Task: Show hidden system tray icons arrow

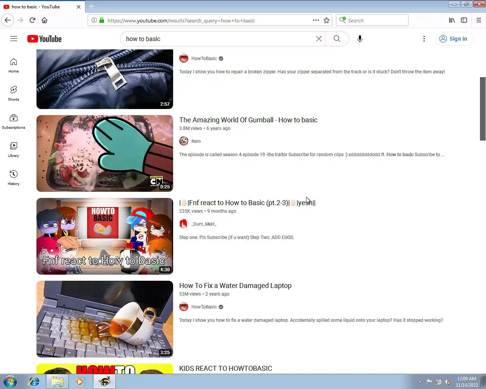Action: coord(420,382)
